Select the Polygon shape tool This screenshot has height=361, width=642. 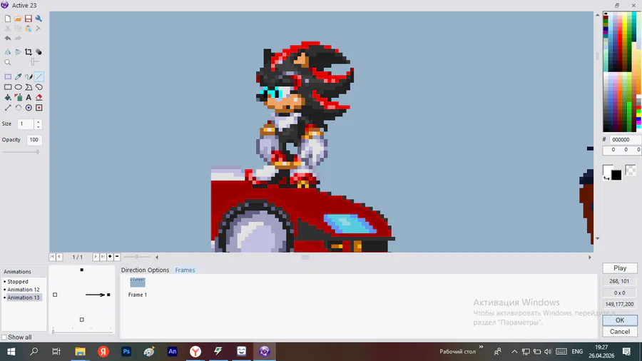(29, 87)
